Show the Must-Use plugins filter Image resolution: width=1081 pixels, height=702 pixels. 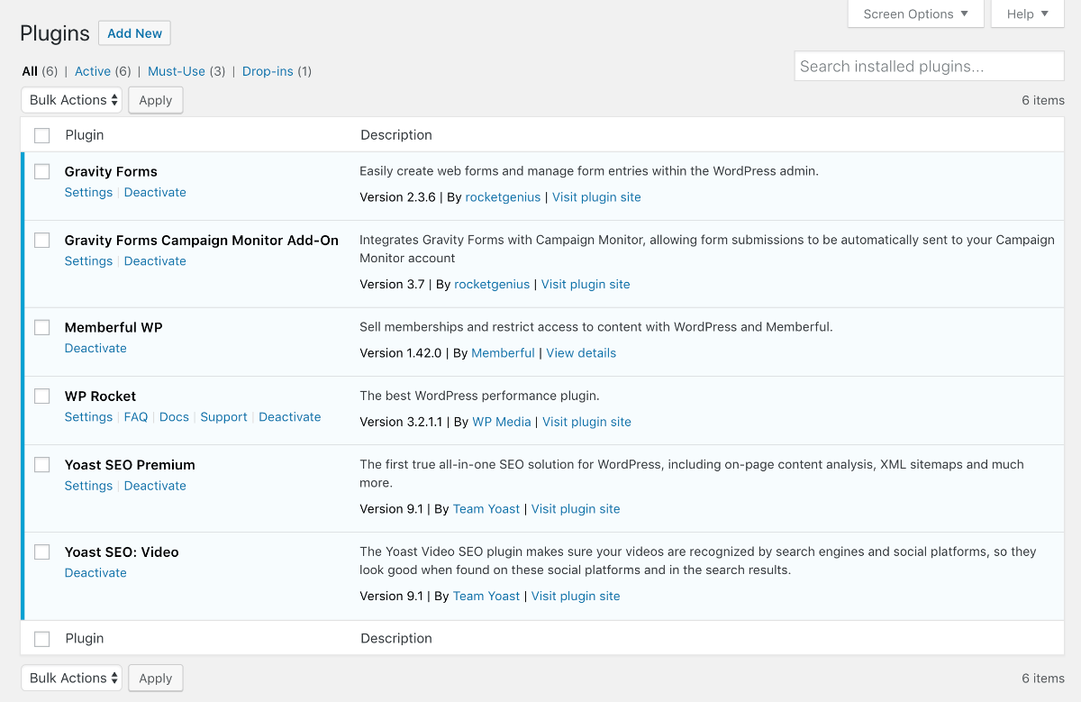(176, 71)
